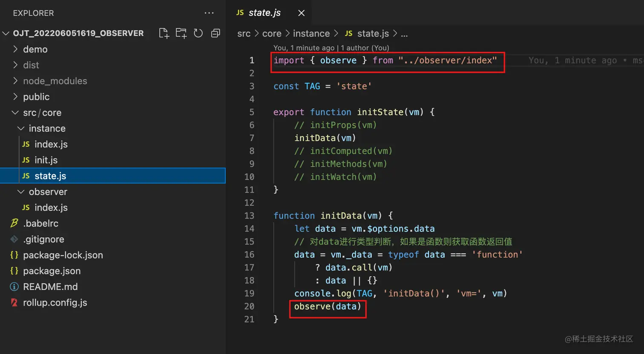Click the initData(vm) call on line 7
Viewport: 644px width, 354px height.
click(325, 138)
